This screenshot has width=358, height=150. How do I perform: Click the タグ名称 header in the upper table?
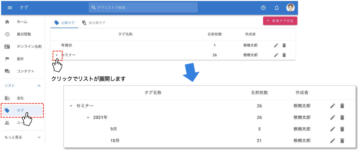click(126, 34)
